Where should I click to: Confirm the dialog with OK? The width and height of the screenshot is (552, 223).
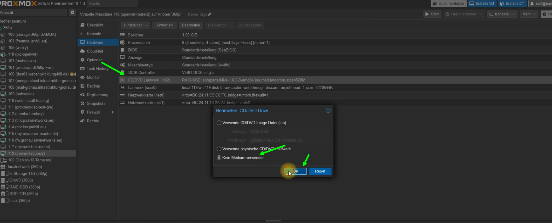pos(296,171)
